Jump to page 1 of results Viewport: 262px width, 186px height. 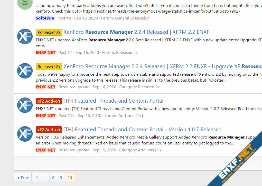(x=37, y=178)
